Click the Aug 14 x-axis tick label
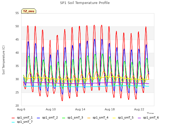 click(80, 109)
